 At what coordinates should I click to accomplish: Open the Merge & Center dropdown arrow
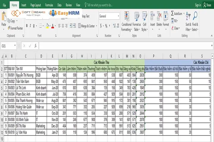tap(97, 26)
